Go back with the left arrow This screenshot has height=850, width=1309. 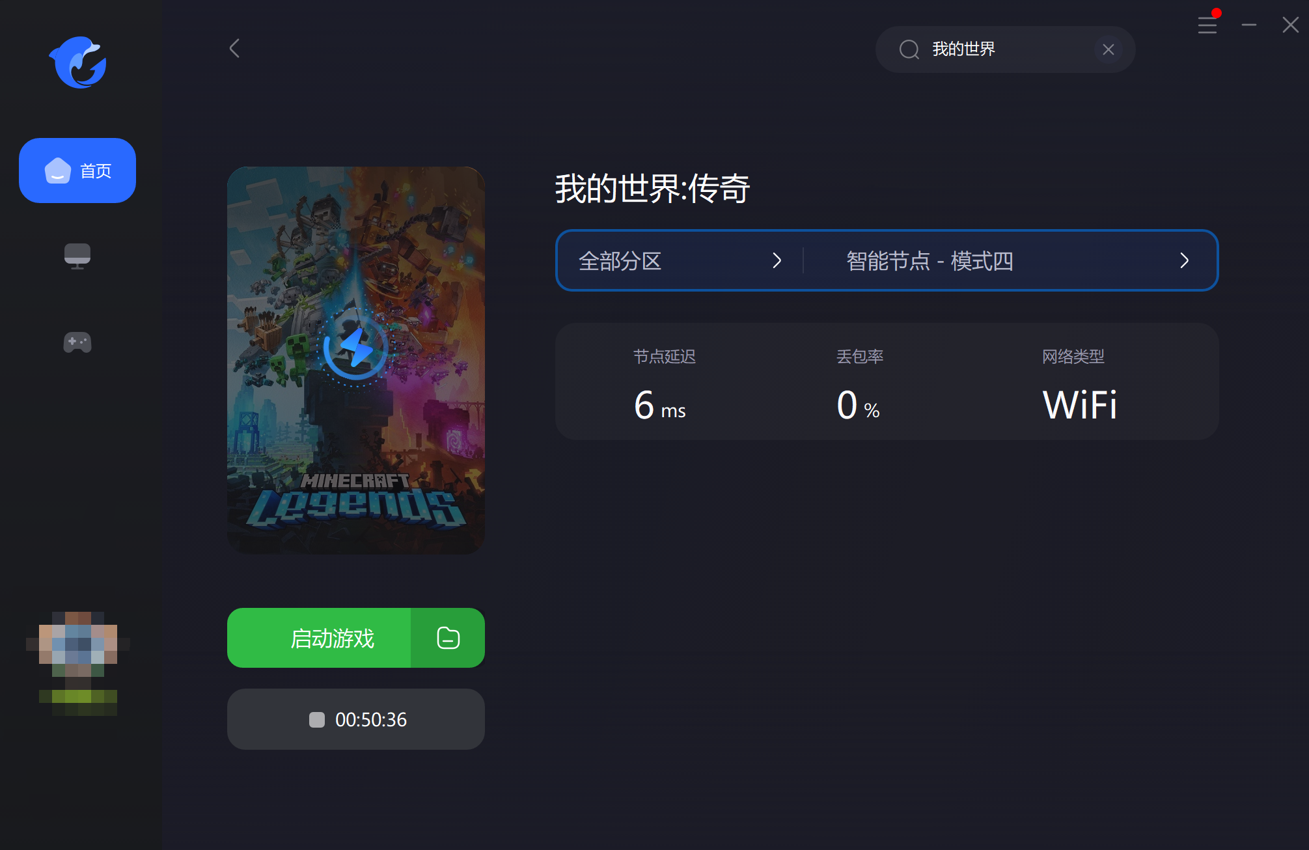[x=235, y=48]
